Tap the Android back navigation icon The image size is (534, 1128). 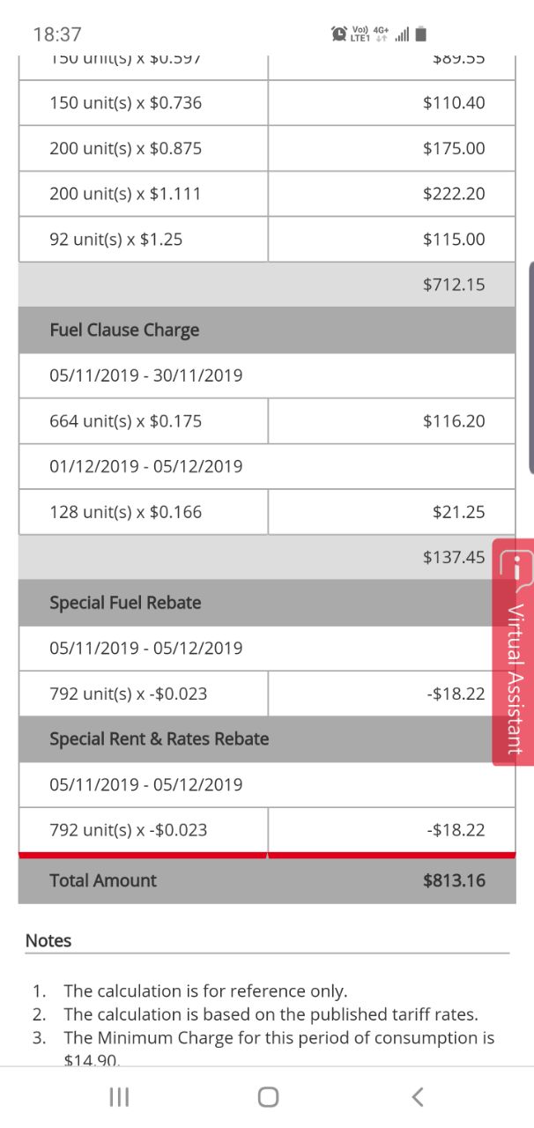pos(418,1096)
